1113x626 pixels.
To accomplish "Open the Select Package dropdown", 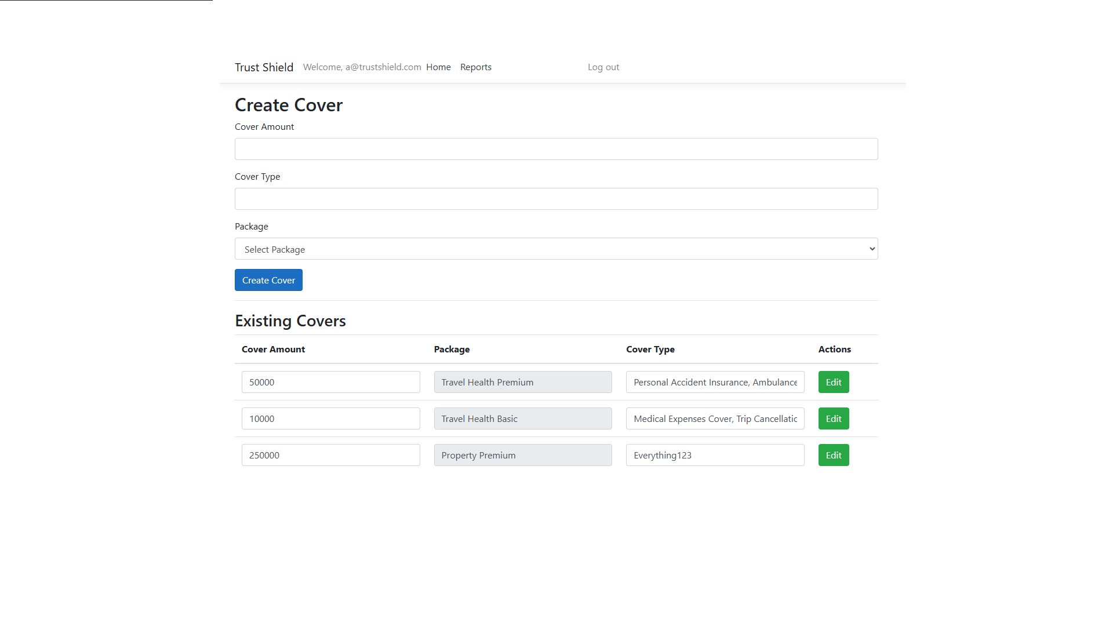I will pos(556,249).
